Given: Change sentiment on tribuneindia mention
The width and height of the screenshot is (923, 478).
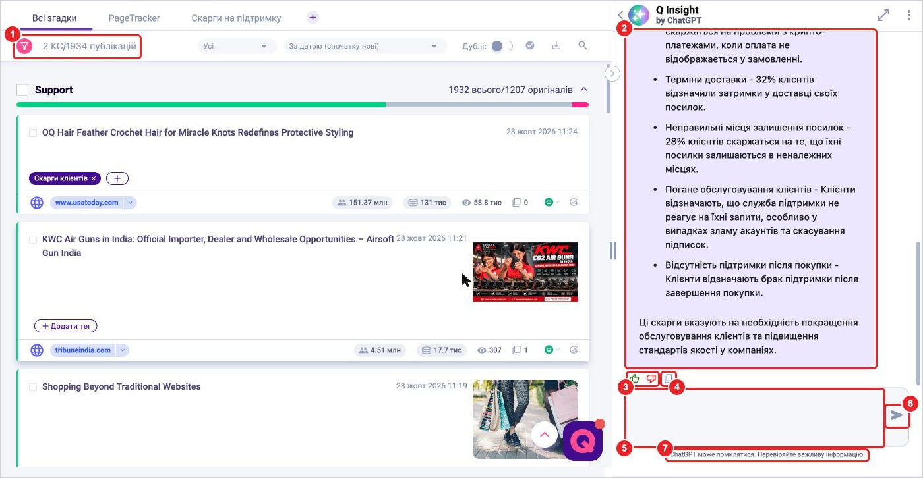Looking at the screenshot, I should 551,350.
